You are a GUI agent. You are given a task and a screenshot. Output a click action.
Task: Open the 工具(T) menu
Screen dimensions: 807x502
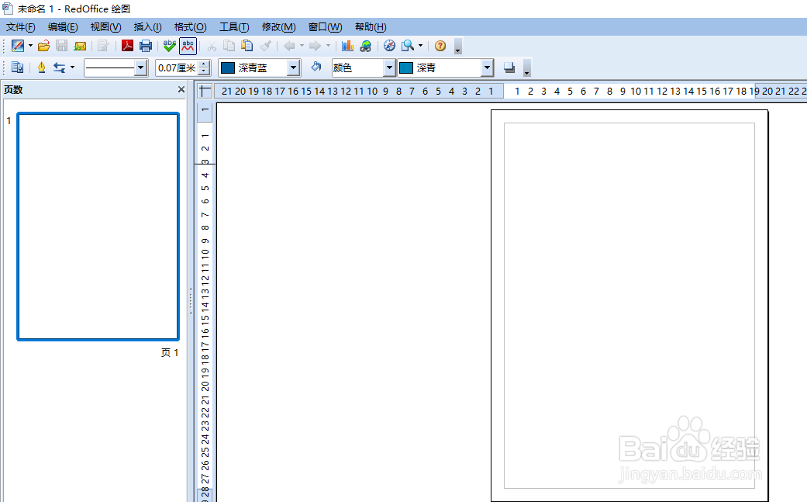pos(234,27)
